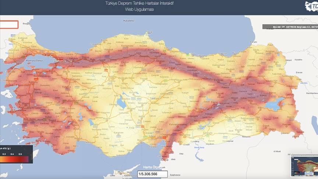The height and width of the screenshot is (179, 318).
Task: Click the TD logo in the header
Action: [x=311, y=6]
